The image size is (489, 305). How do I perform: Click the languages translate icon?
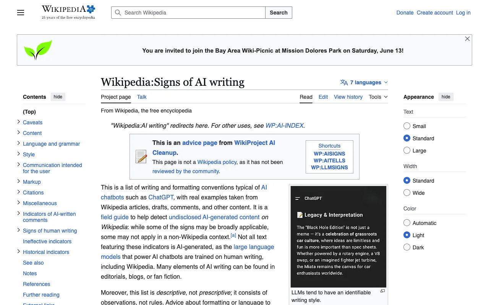344,82
